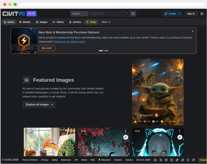Open the X (Twitter) footer icon

[161, 160]
